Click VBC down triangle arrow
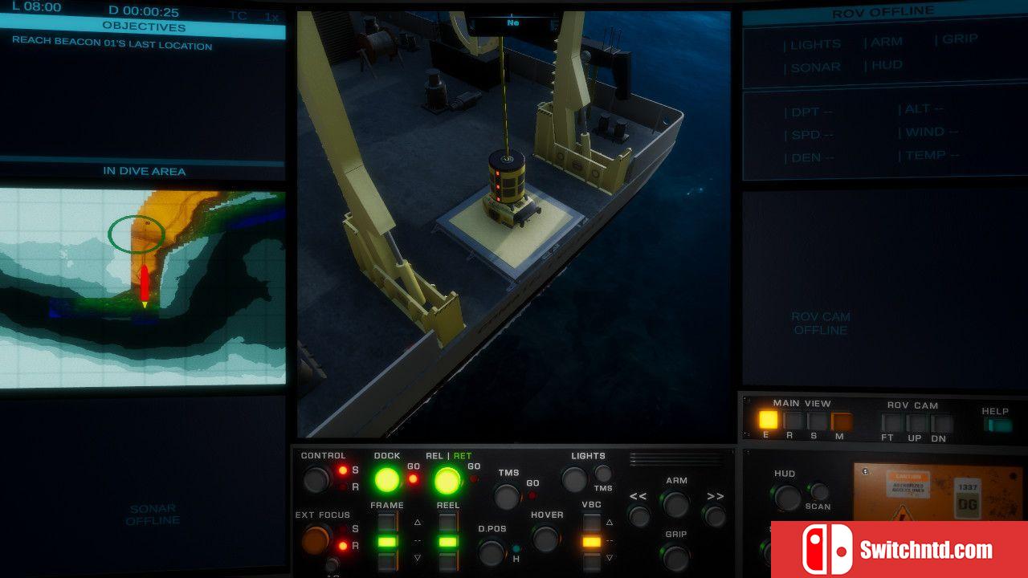This screenshot has width=1028, height=578. pos(610,558)
